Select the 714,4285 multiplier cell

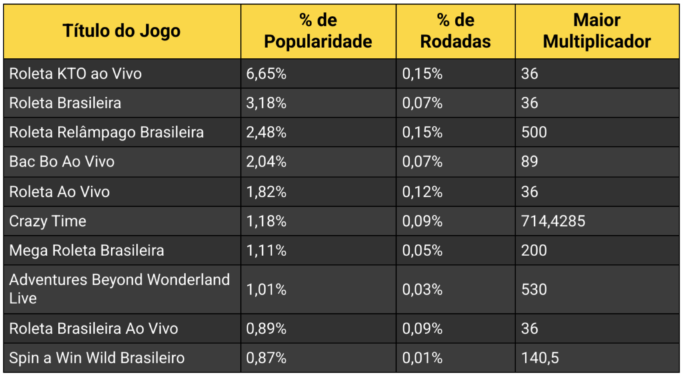click(x=553, y=221)
